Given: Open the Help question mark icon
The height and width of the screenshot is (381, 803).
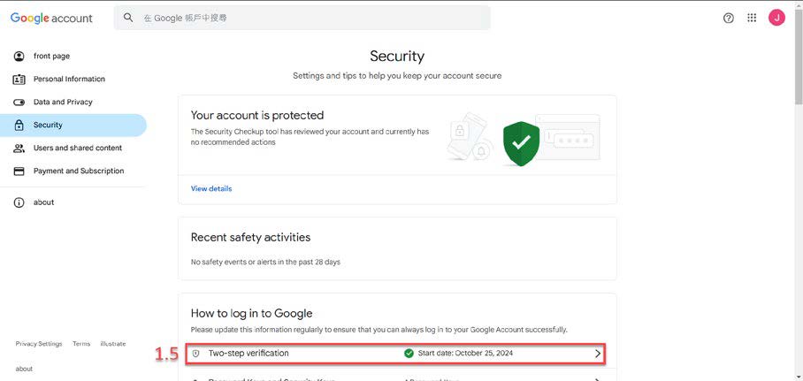Looking at the screenshot, I should coord(728,18).
